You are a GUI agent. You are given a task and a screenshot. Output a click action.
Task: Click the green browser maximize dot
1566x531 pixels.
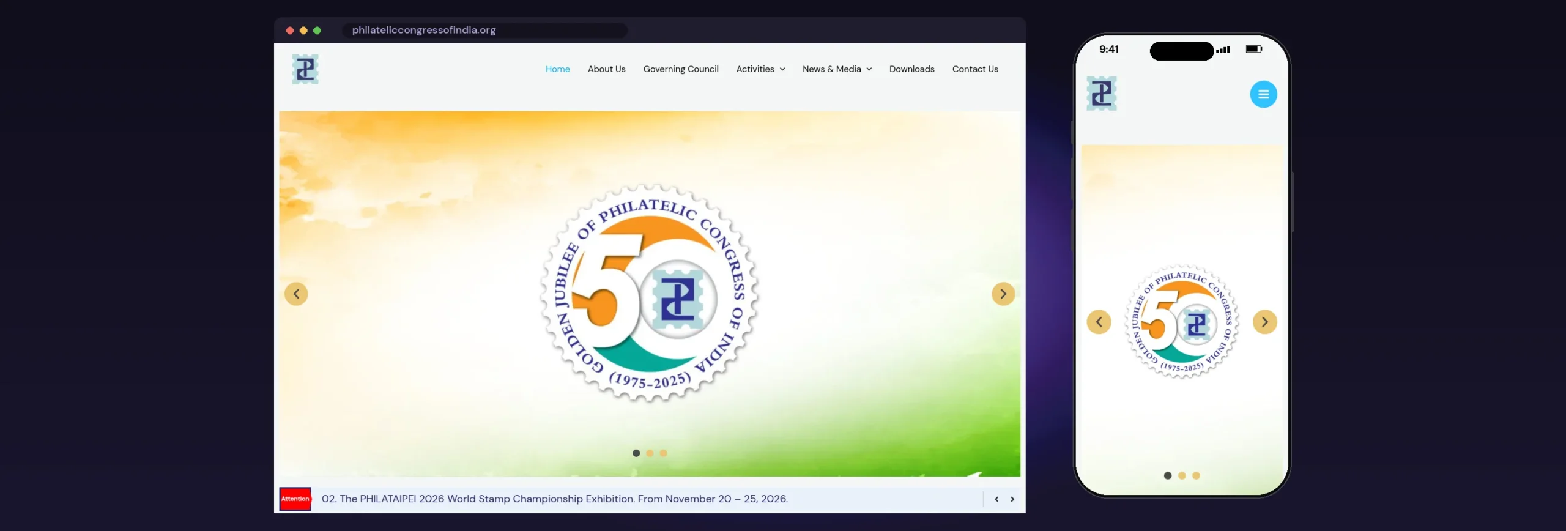point(317,31)
